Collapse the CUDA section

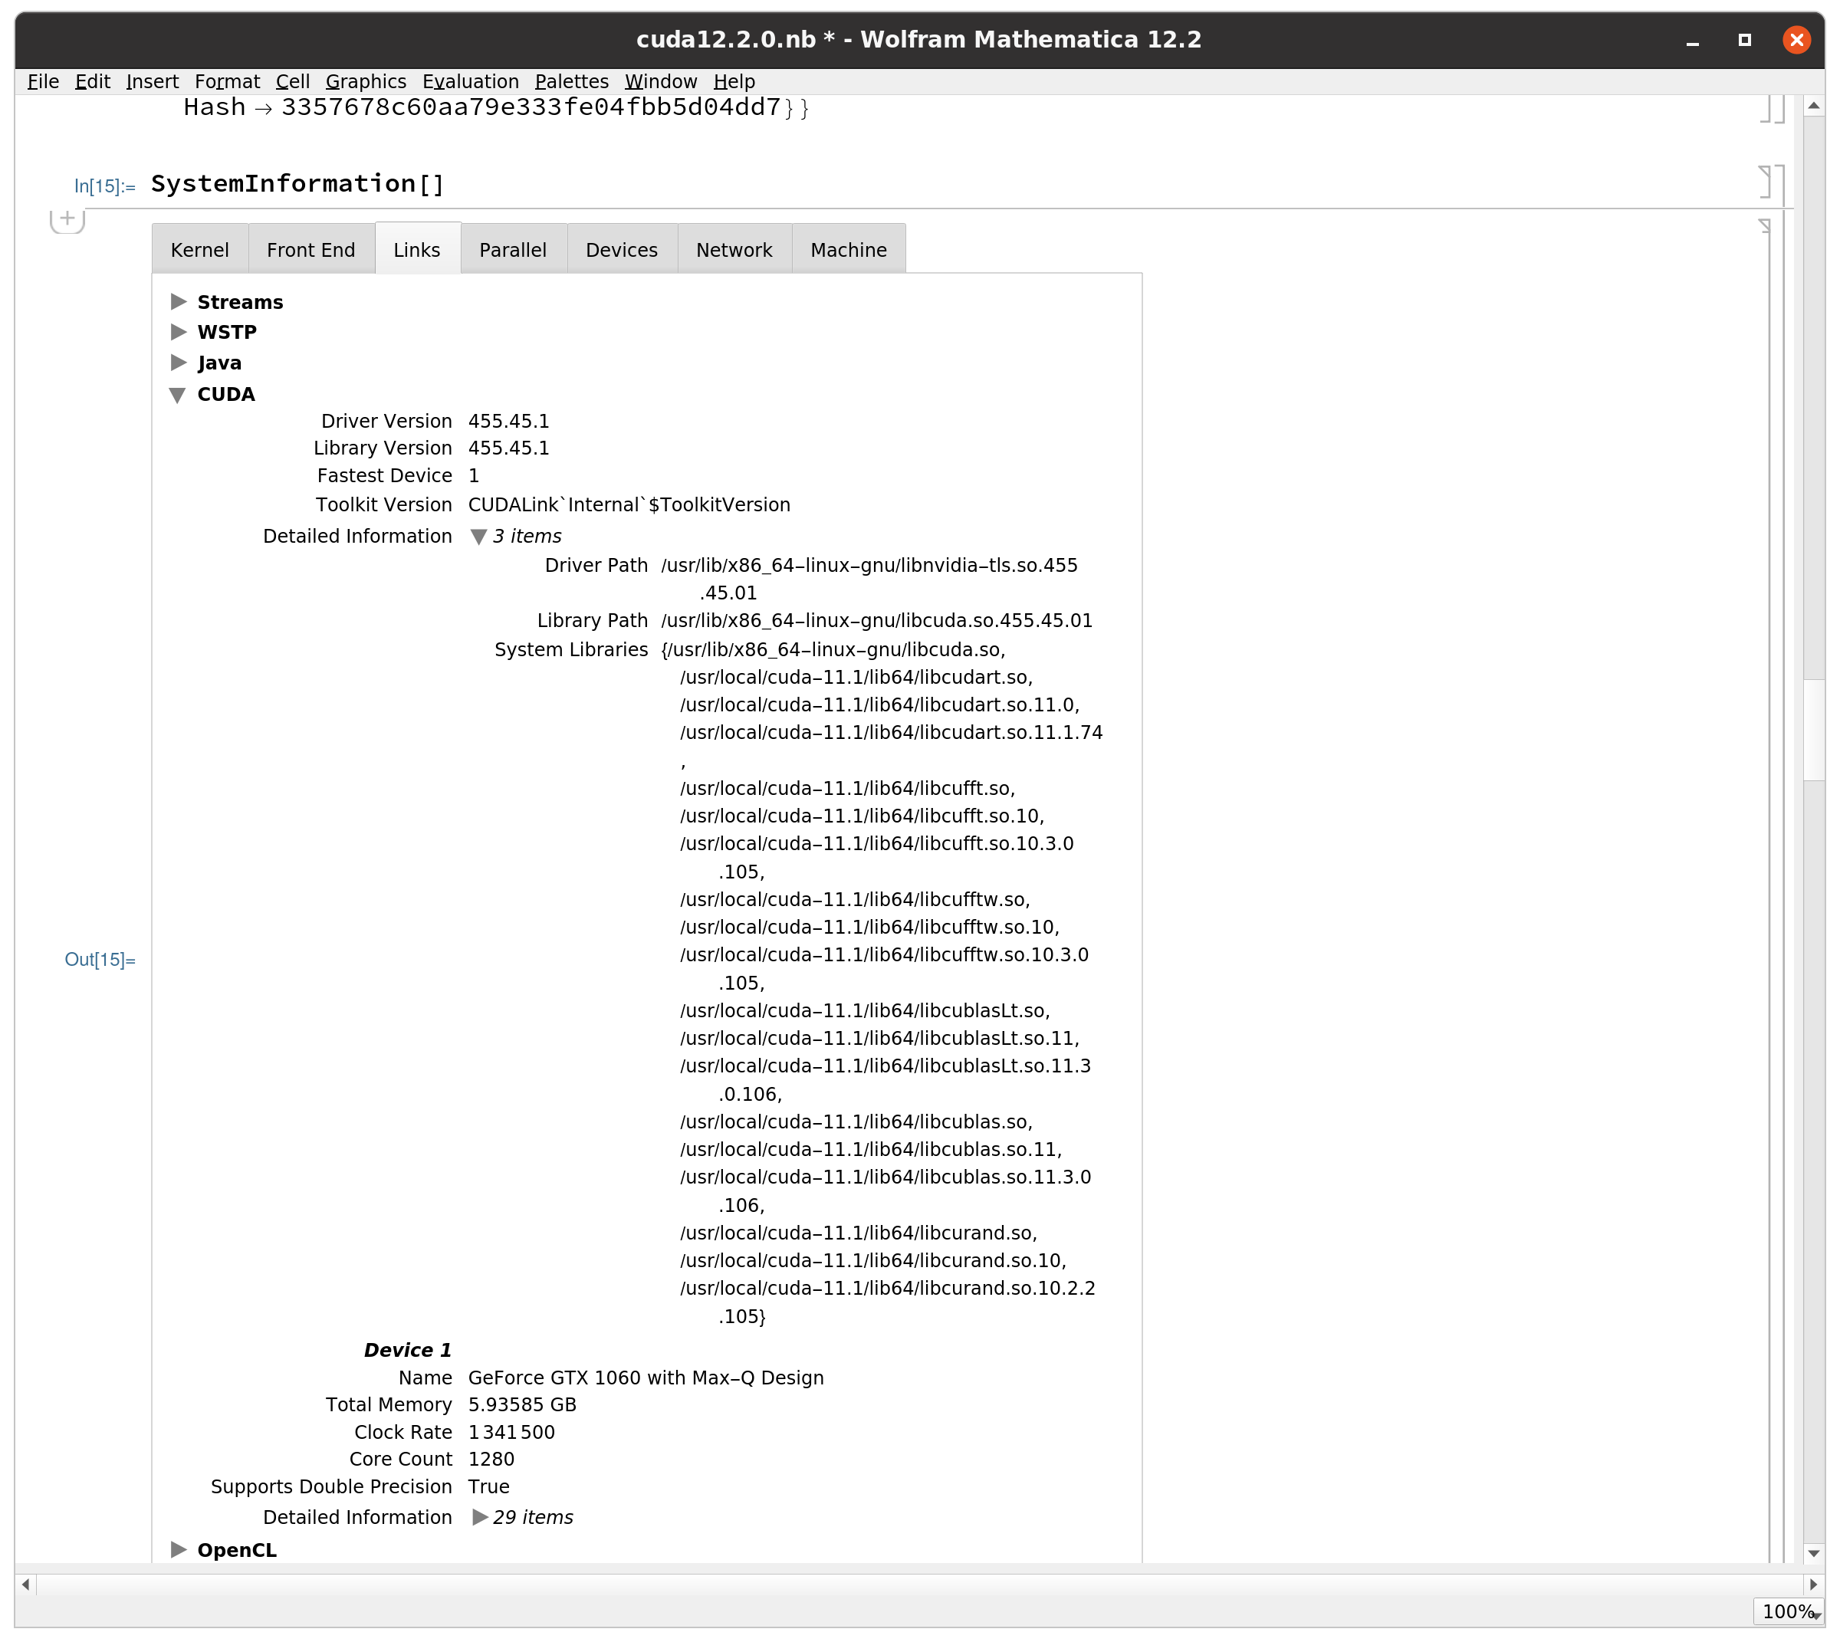pos(178,393)
